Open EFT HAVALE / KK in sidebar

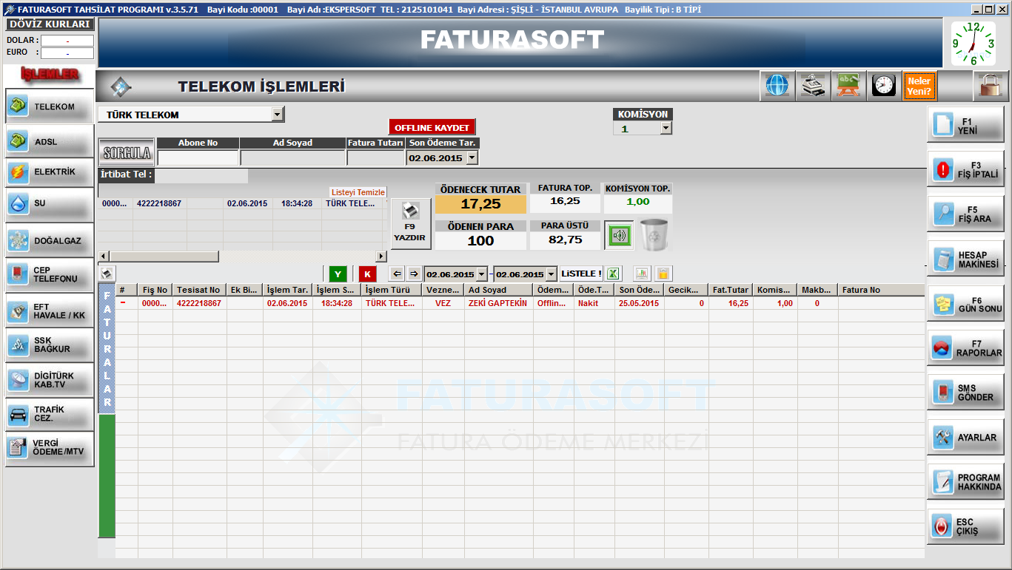point(50,311)
